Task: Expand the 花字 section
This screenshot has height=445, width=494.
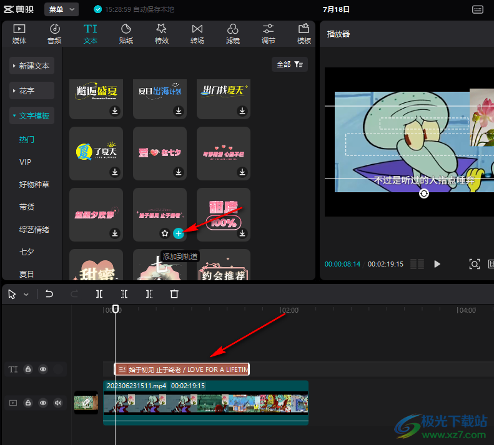Action: click(32, 90)
